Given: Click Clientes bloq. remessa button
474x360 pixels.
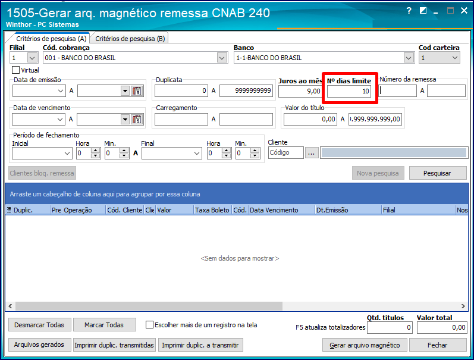Looking at the screenshot, I should click(42, 173).
